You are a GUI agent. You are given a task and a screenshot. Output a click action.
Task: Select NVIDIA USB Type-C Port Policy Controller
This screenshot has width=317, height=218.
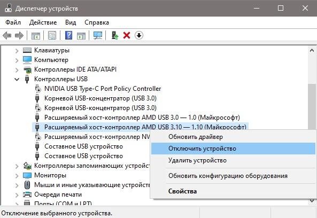103,89
